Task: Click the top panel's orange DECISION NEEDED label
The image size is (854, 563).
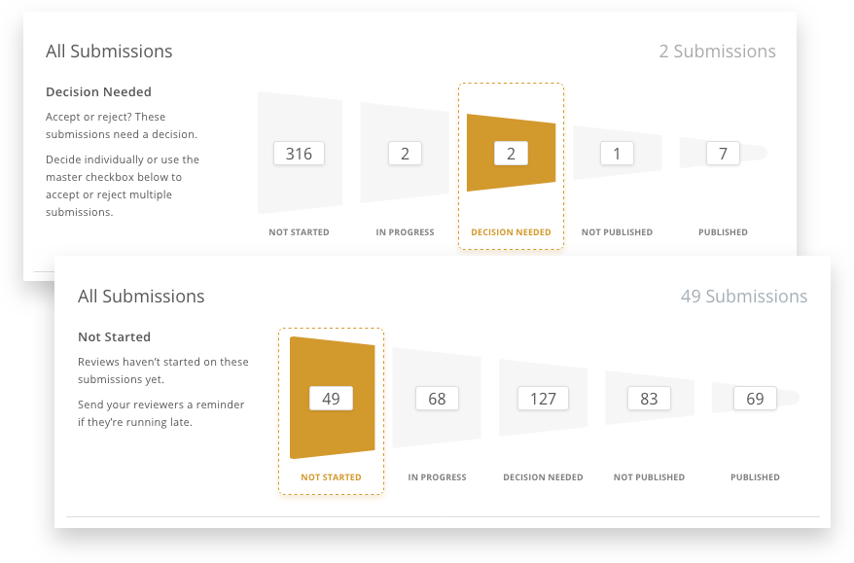Action: 511,232
